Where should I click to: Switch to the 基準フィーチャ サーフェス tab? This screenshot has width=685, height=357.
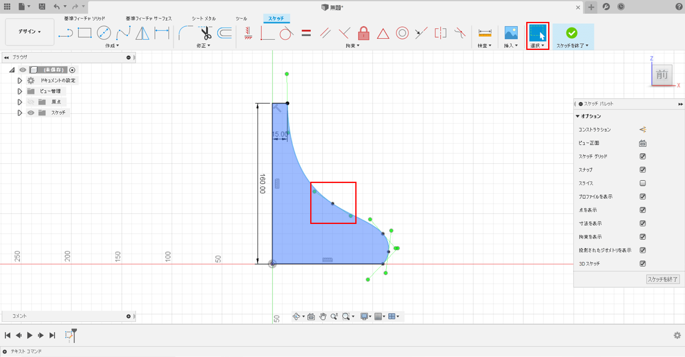coord(149,19)
